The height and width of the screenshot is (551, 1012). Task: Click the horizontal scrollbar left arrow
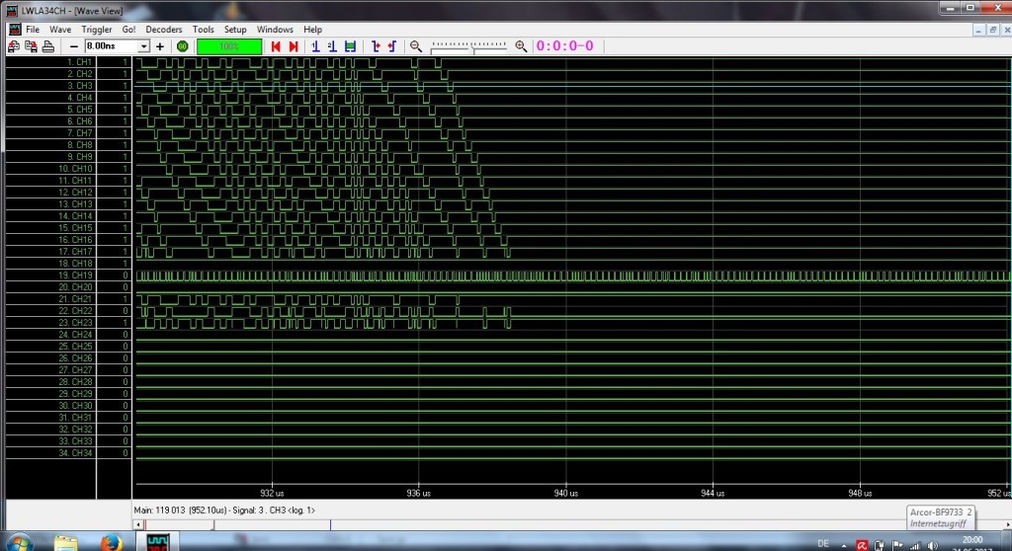click(x=138, y=524)
